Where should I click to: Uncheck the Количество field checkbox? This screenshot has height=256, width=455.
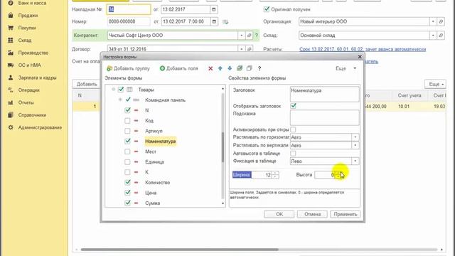[127, 182]
